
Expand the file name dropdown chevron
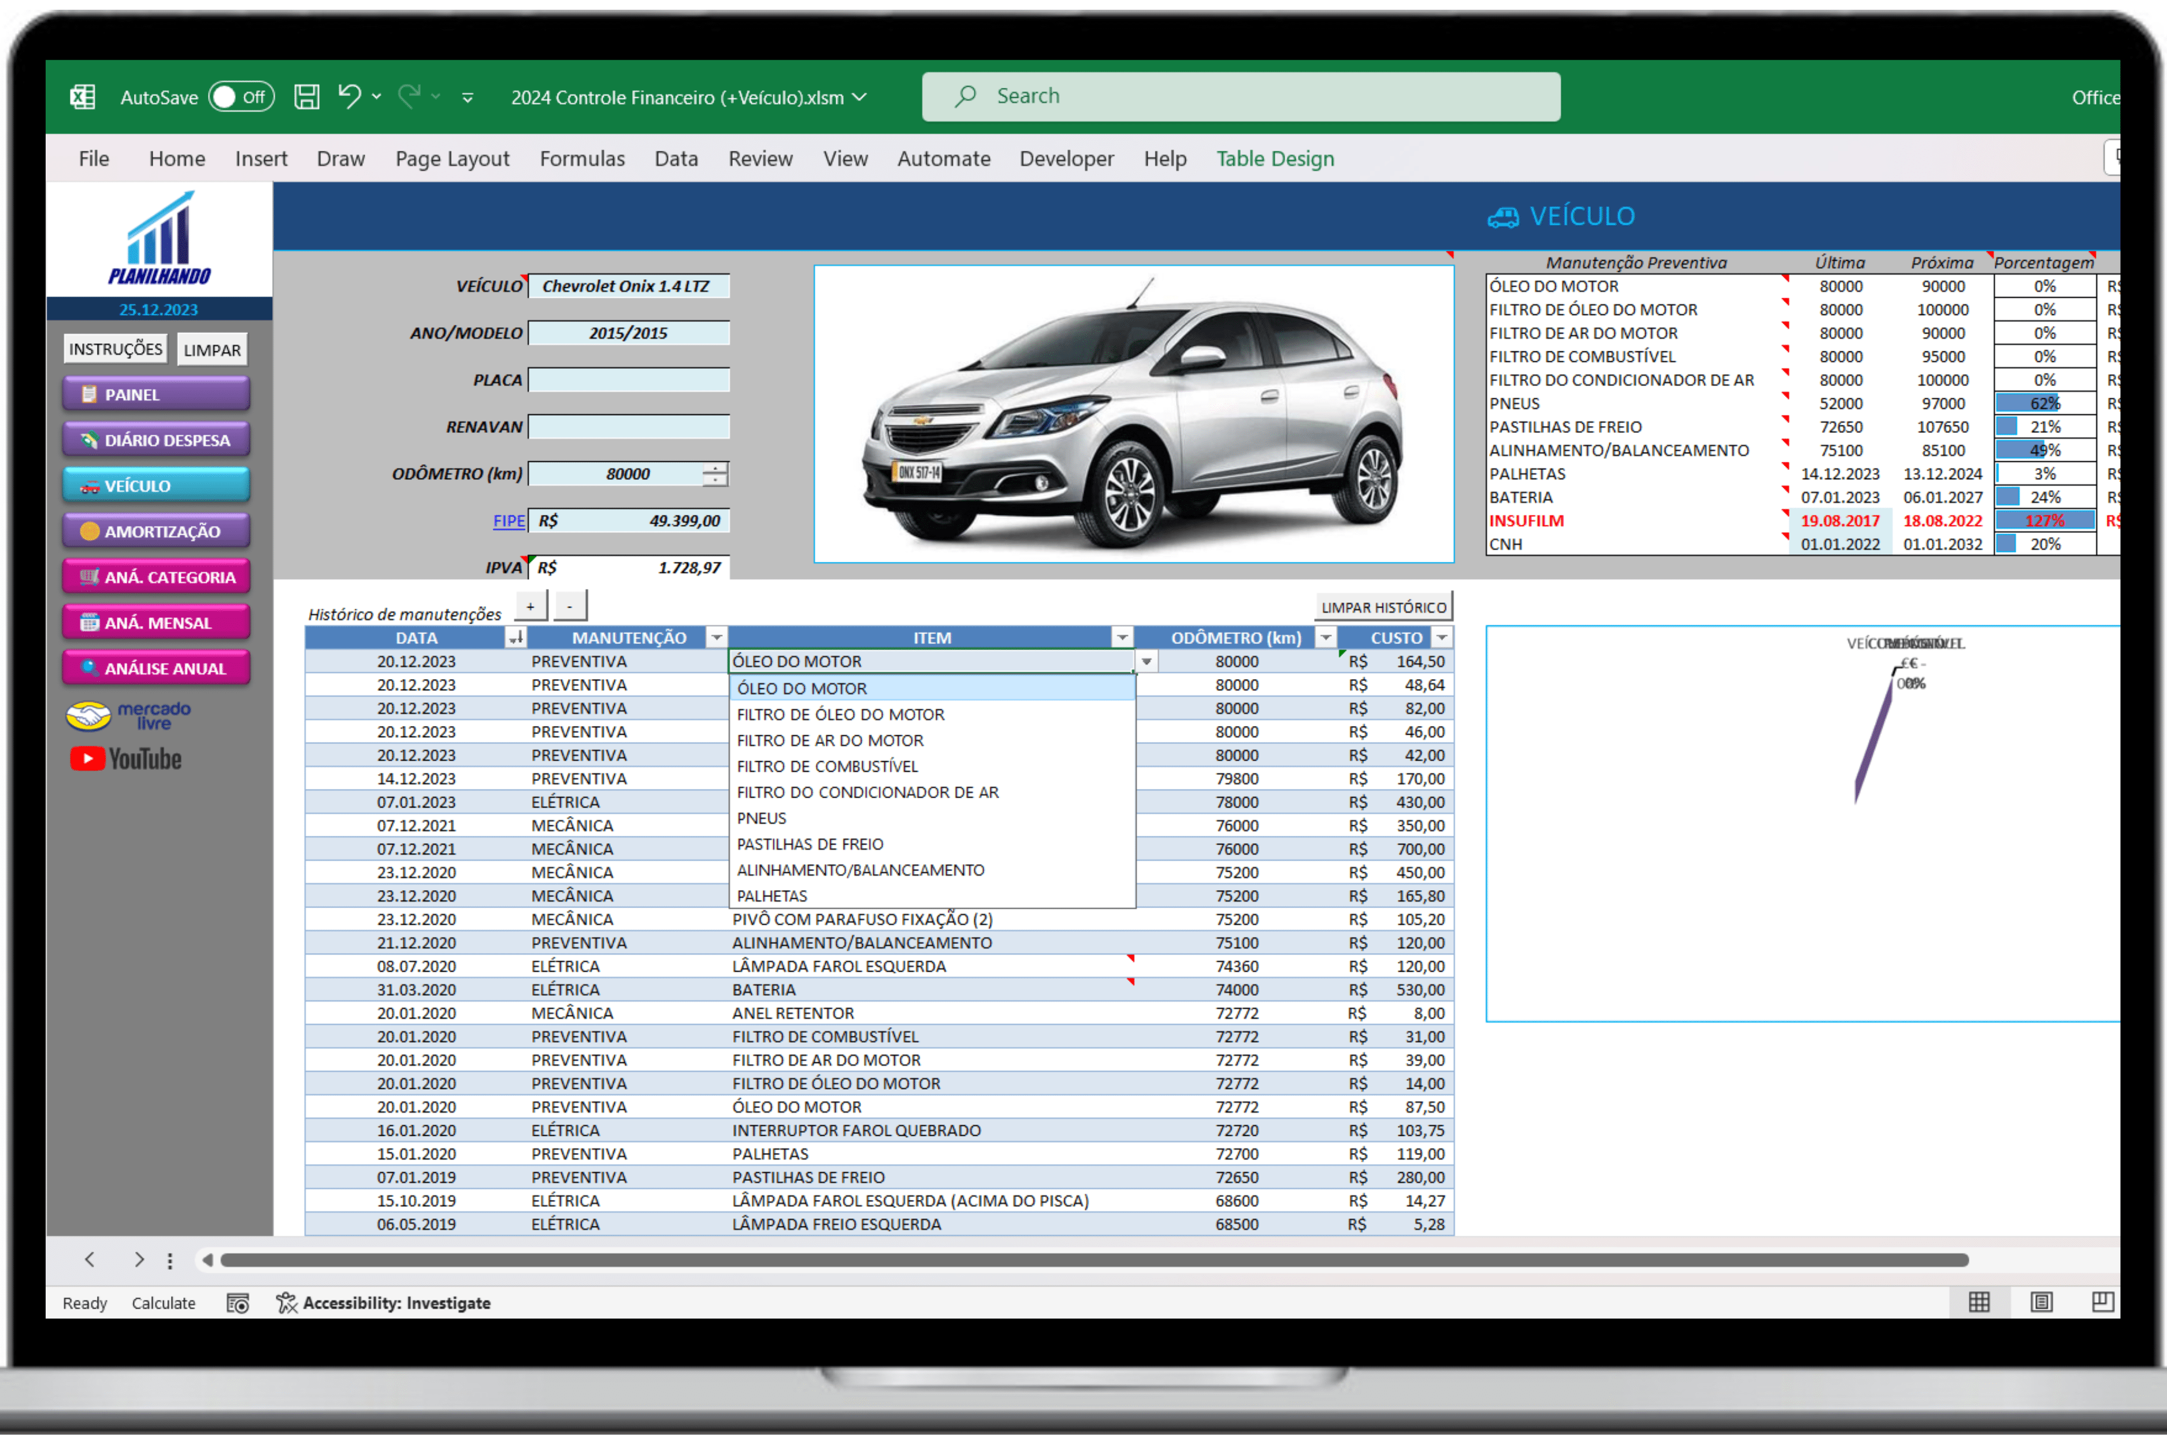click(x=860, y=97)
